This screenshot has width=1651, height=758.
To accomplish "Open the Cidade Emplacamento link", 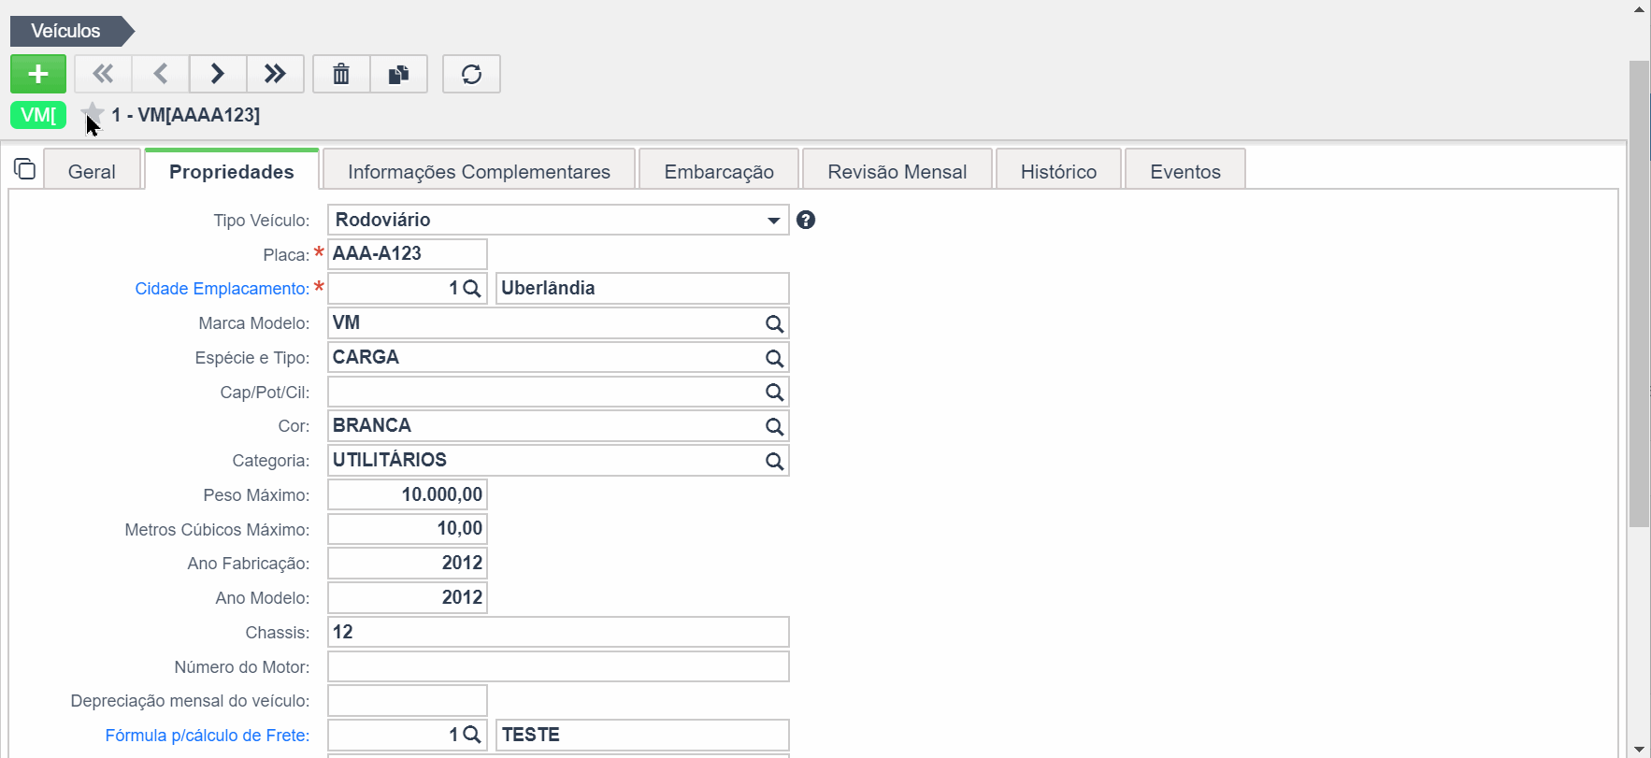I will point(223,289).
